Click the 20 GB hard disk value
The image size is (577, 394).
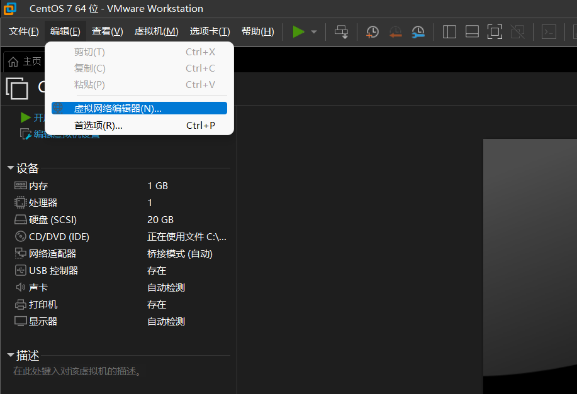pos(160,219)
